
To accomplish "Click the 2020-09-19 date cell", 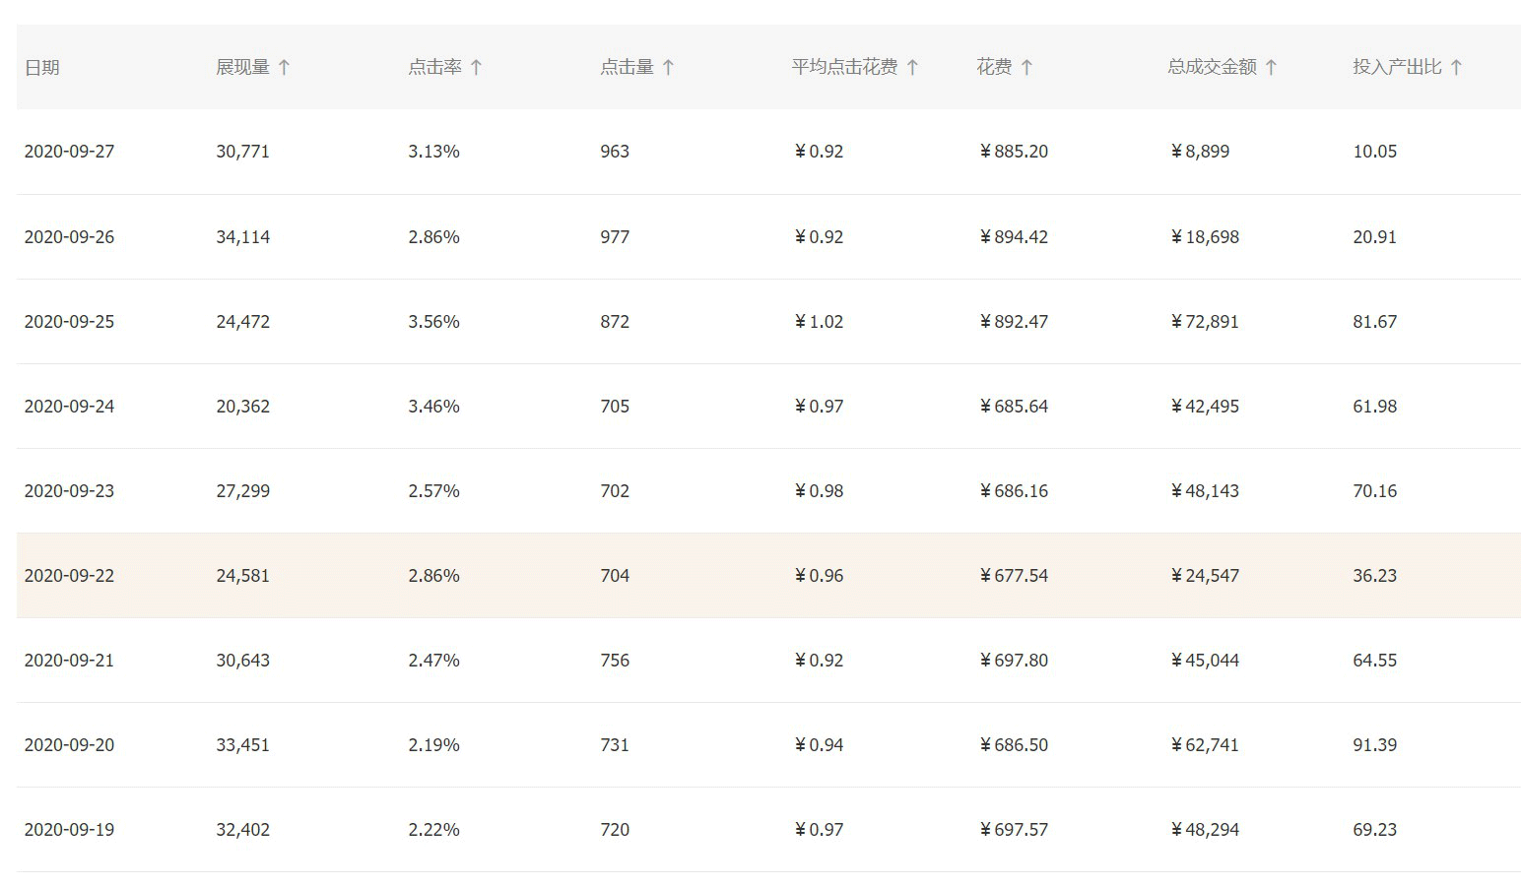I will [x=69, y=830].
